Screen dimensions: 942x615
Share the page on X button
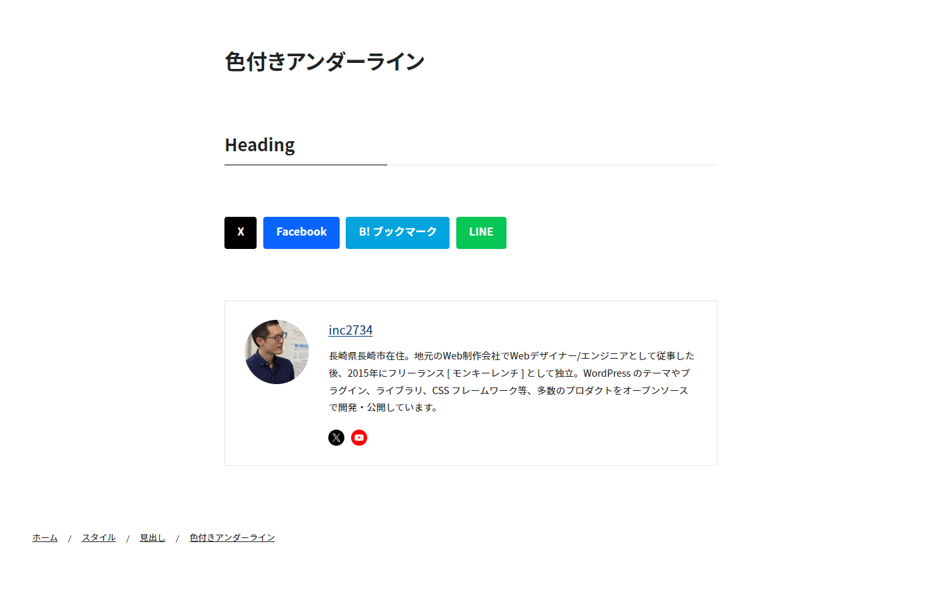(x=241, y=233)
